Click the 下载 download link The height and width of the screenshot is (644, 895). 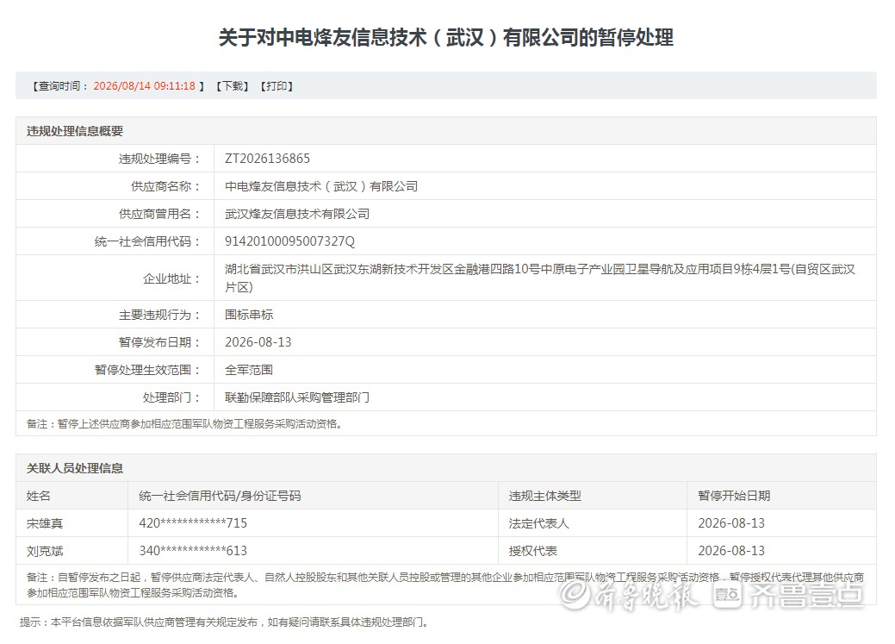(x=233, y=86)
